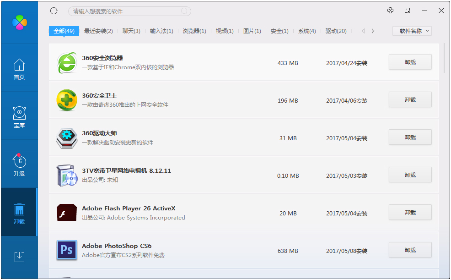
Task: Click the Adobe Photoshop CS6 Ps icon
Action: point(66,250)
